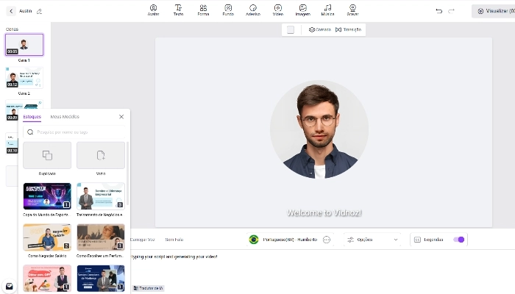Go back with the arrow beside Austin
The width and height of the screenshot is (515, 294).
[11, 11]
